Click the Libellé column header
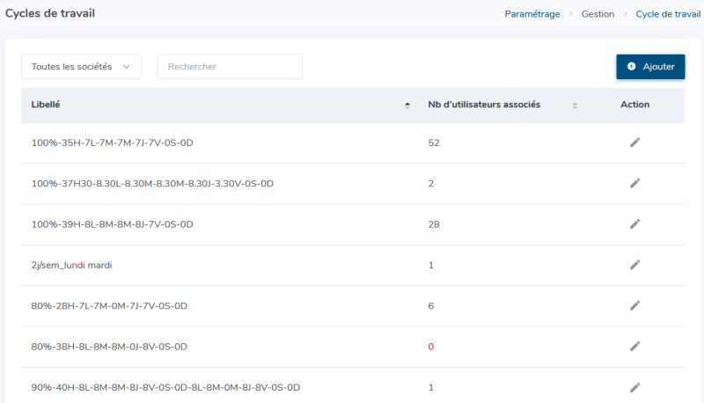 (46, 105)
